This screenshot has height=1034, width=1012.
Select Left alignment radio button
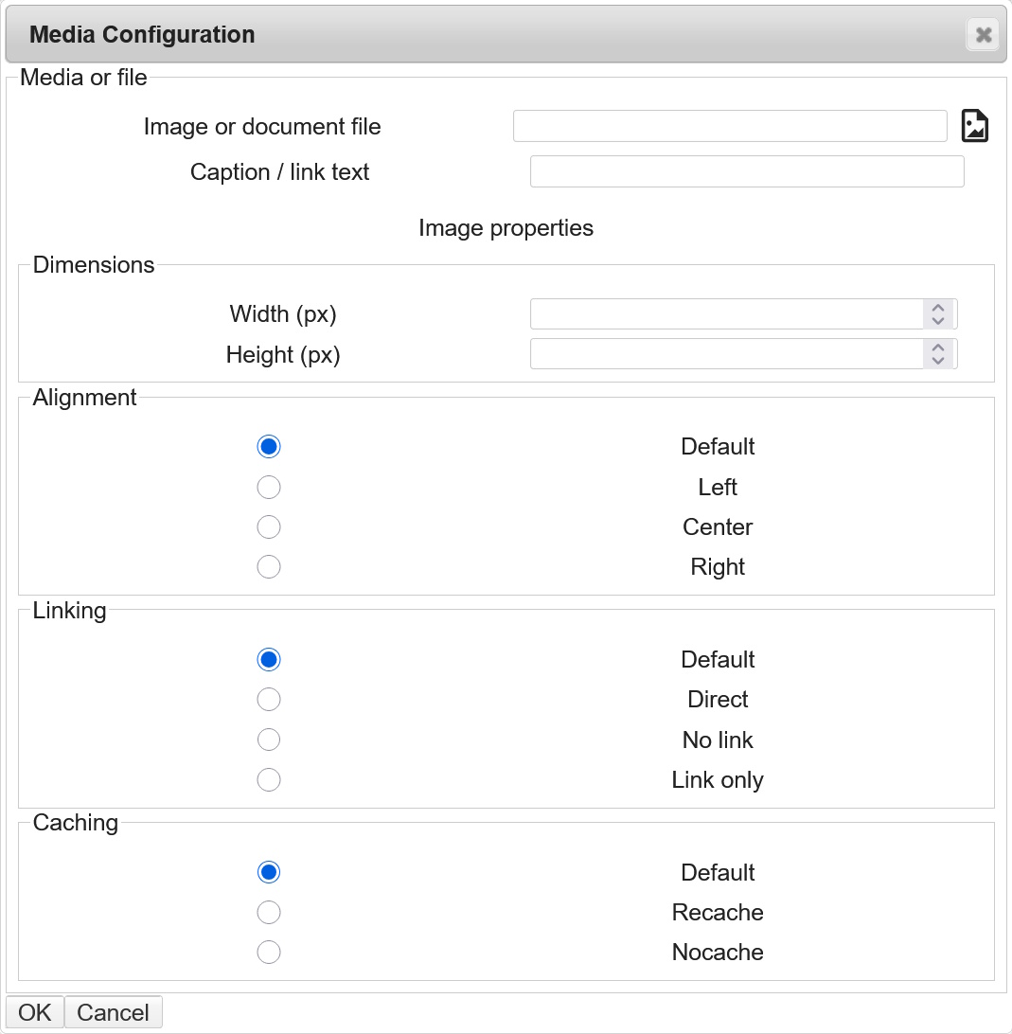click(x=269, y=487)
